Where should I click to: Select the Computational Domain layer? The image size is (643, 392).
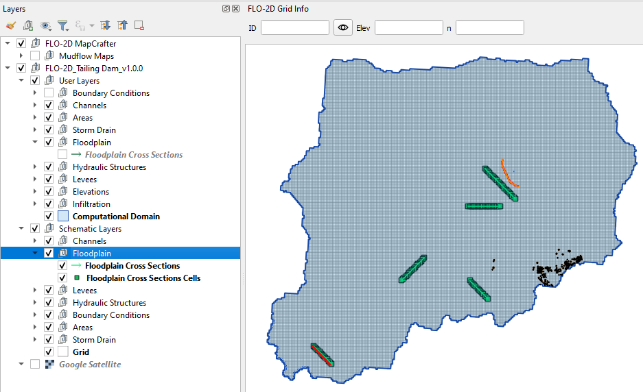tap(116, 217)
